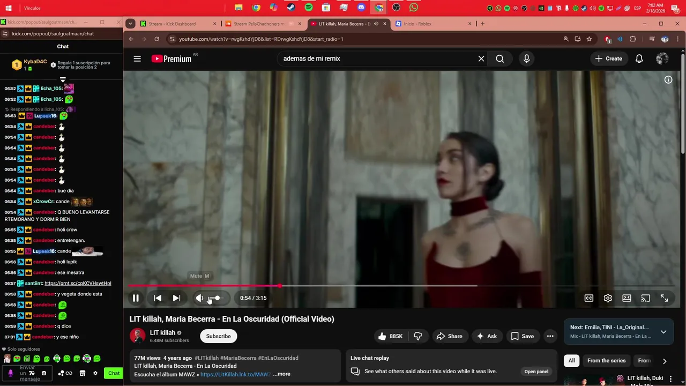Open the Create menu
The height and width of the screenshot is (386, 686).
(609, 59)
